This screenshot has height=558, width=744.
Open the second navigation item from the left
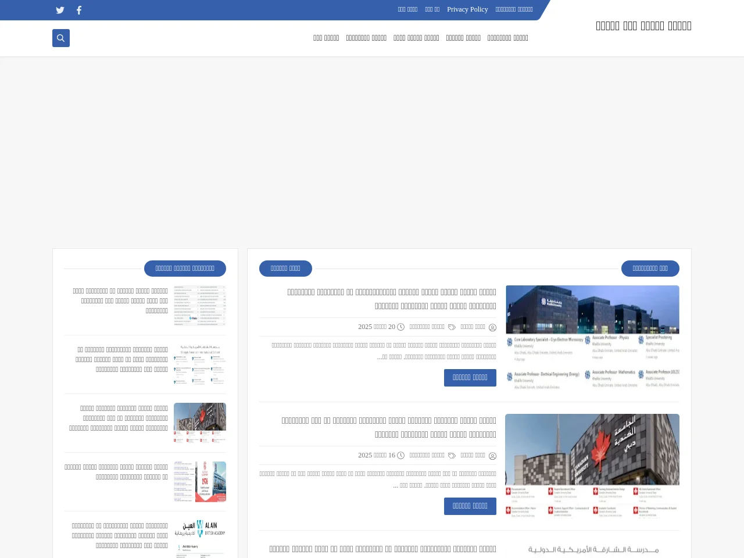point(366,38)
